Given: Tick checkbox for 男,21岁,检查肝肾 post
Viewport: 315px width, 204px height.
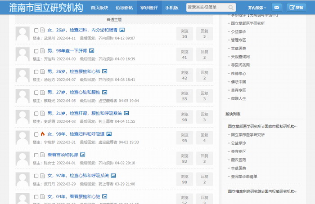Looking at the screenshot, I should tap(36, 114).
